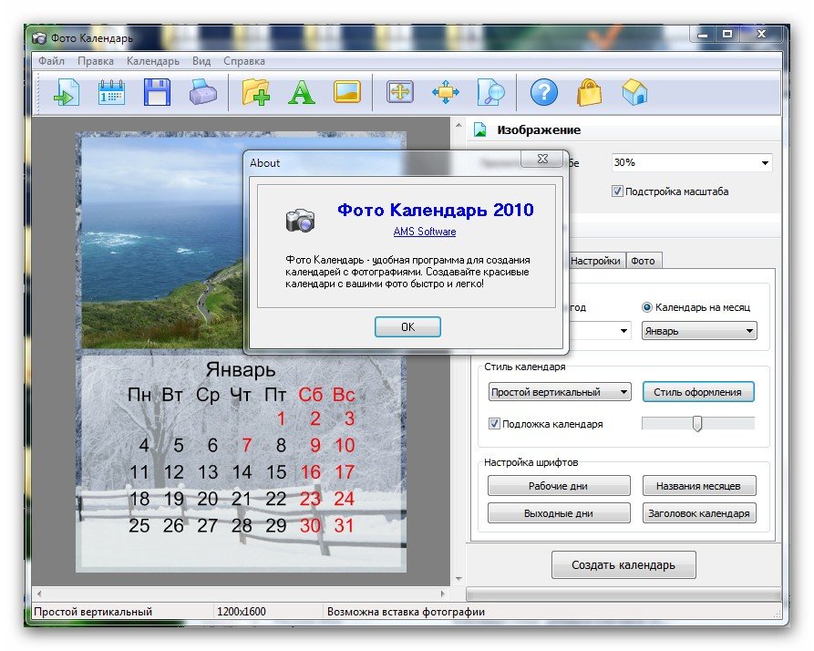Click the yellow shopping bag icon
This screenshot has height=651, width=814.
pyautogui.click(x=589, y=92)
